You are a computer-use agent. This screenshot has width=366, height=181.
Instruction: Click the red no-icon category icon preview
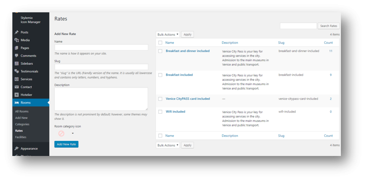(x=61, y=133)
